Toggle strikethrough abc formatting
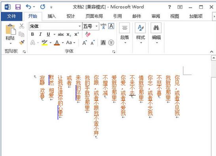 61,35
